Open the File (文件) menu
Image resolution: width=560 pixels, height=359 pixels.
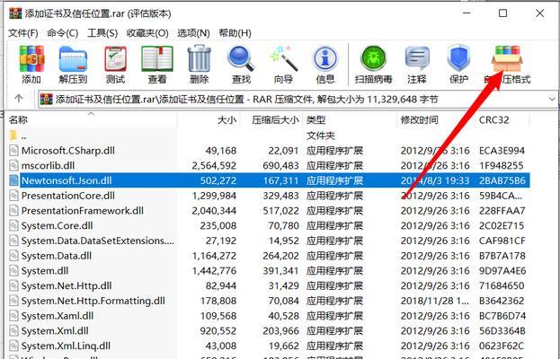22,33
